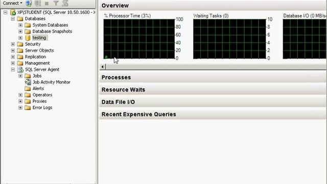Select Replication in the tree
The width and height of the screenshot is (327, 184).
click(35, 57)
